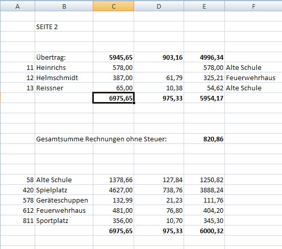Screen dimensions: 282x249
Task: Select the Übertrag: label cell
Action: tap(64, 57)
